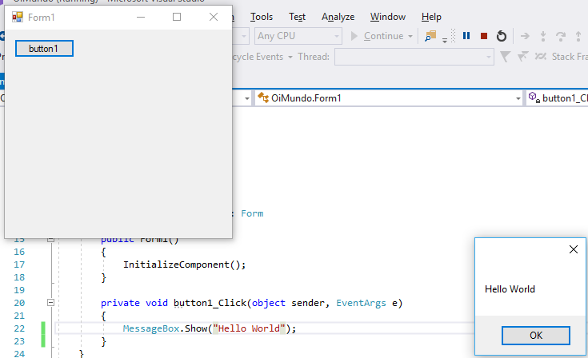
Task: Open the Any CPU platform dropdown
Action: (x=298, y=36)
